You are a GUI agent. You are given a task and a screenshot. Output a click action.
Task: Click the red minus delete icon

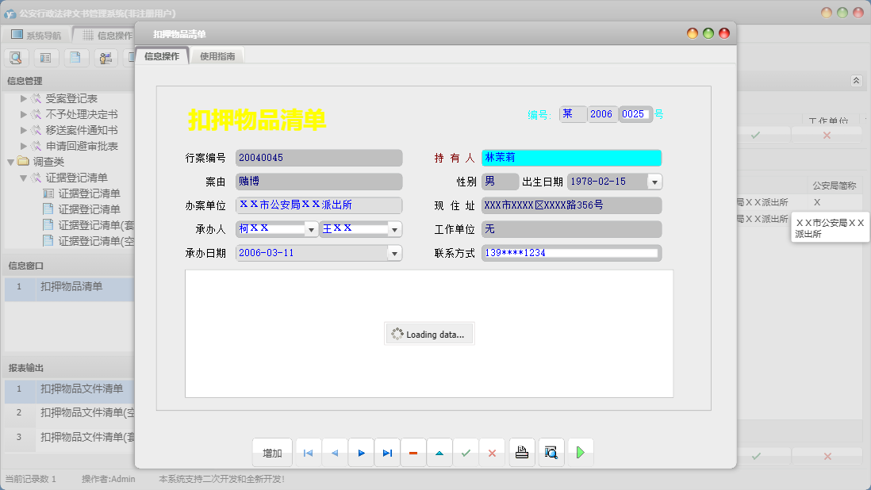coord(413,453)
